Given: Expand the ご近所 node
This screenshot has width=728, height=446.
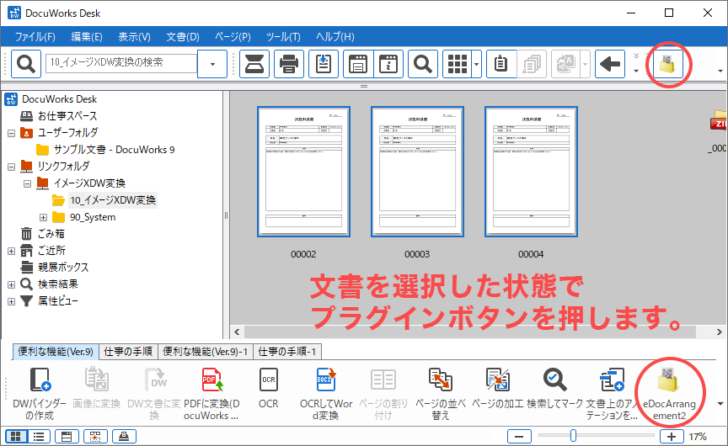Looking at the screenshot, I should tap(12, 251).
